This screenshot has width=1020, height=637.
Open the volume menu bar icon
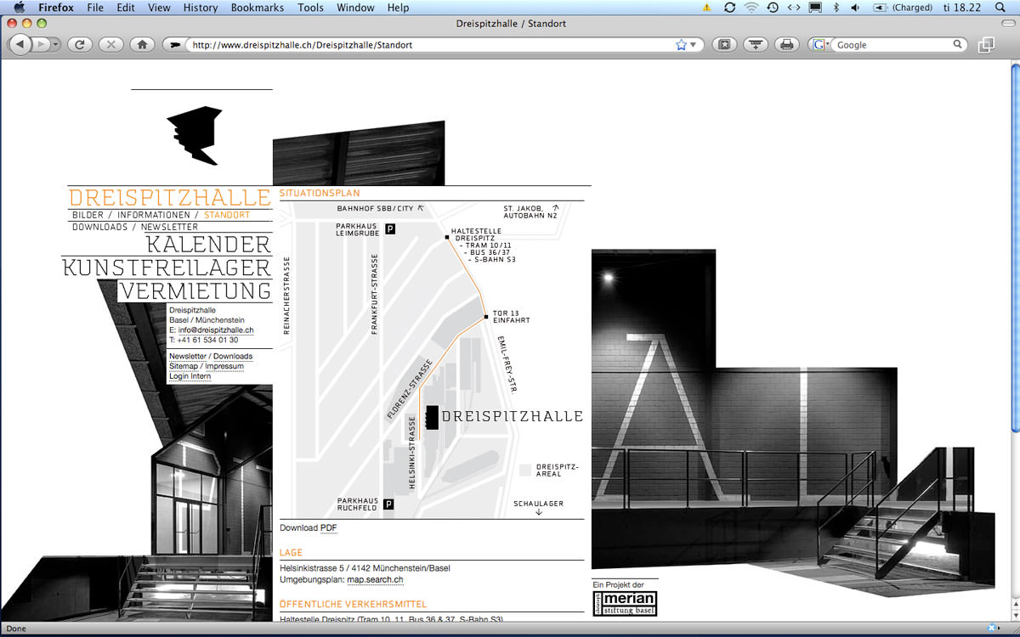pyautogui.click(x=855, y=8)
